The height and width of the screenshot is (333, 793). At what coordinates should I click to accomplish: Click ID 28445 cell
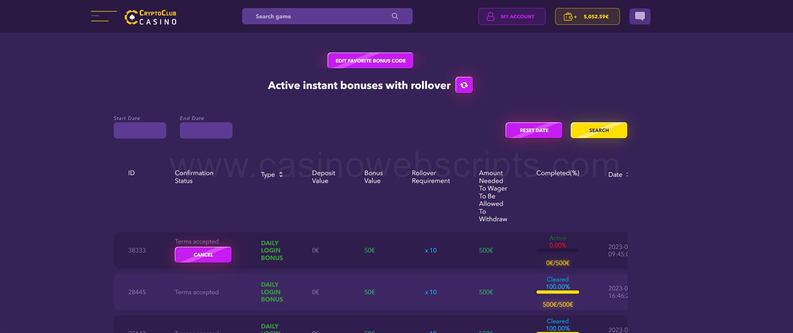tap(137, 292)
